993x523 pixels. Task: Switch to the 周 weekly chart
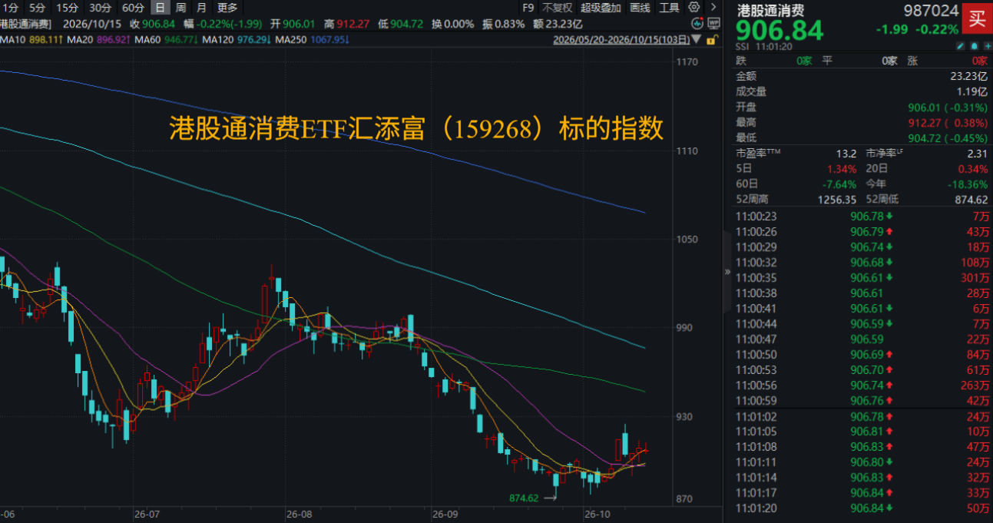click(180, 8)
